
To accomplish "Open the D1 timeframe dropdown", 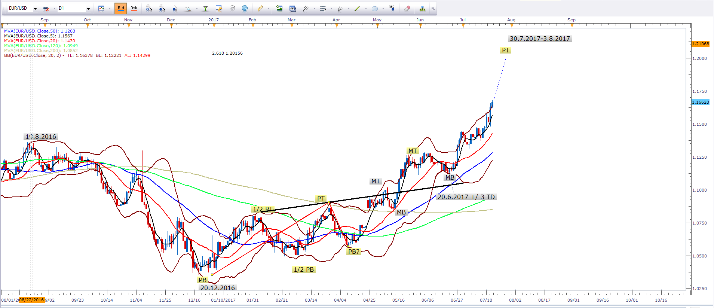I will pos(88,9).
